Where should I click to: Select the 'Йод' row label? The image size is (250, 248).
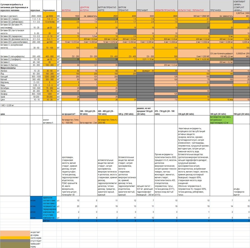point(15,74)
